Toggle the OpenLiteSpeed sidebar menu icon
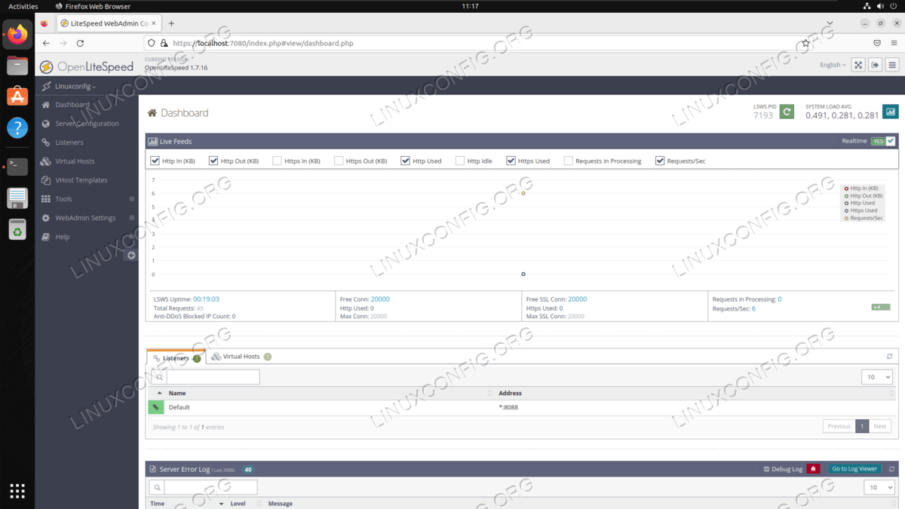Screen dimensions: 905x509 (892, 65)
